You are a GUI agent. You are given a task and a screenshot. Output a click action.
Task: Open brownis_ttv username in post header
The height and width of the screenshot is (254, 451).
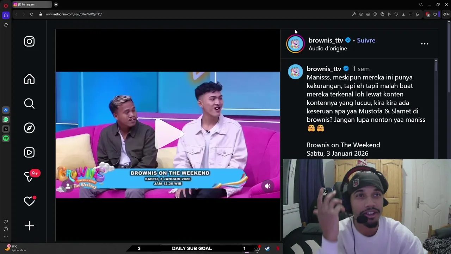[326, 40]
